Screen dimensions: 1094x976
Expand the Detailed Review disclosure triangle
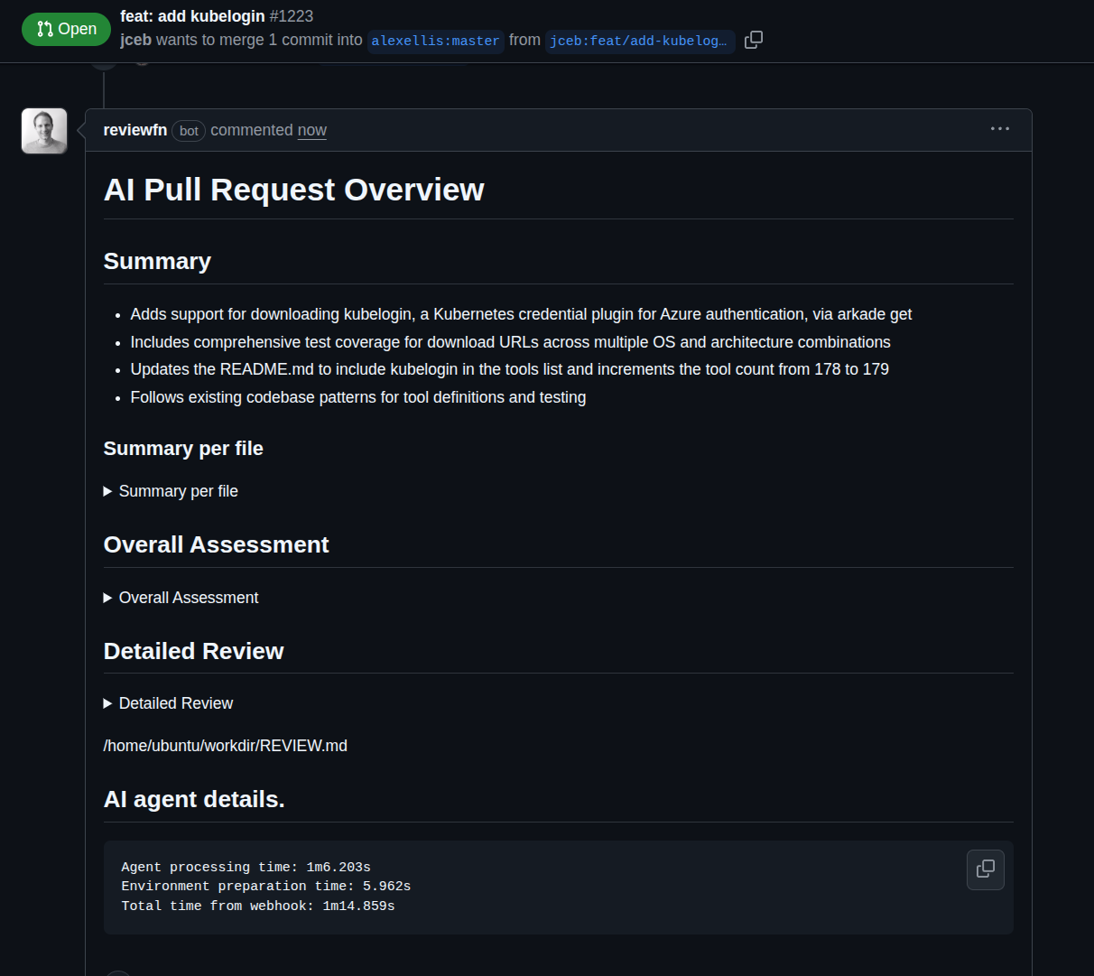tap(107, 702)
